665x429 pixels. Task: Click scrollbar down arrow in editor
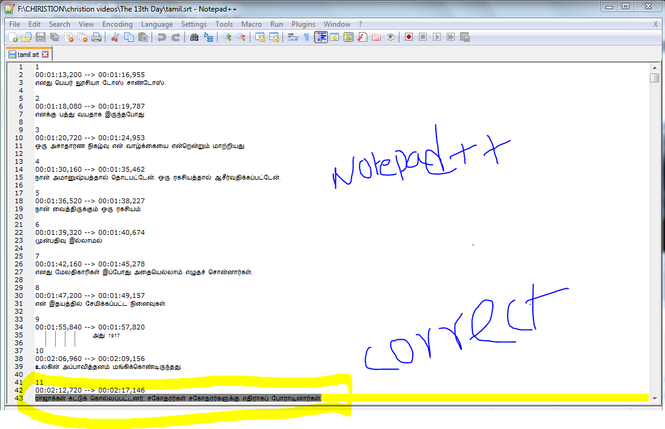click(x=655, y=399)
